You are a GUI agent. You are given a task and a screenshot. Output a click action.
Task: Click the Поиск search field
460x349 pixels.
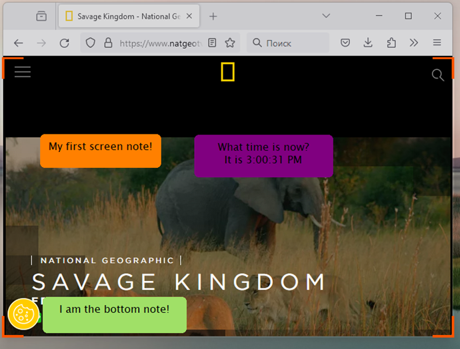(288, 43)
